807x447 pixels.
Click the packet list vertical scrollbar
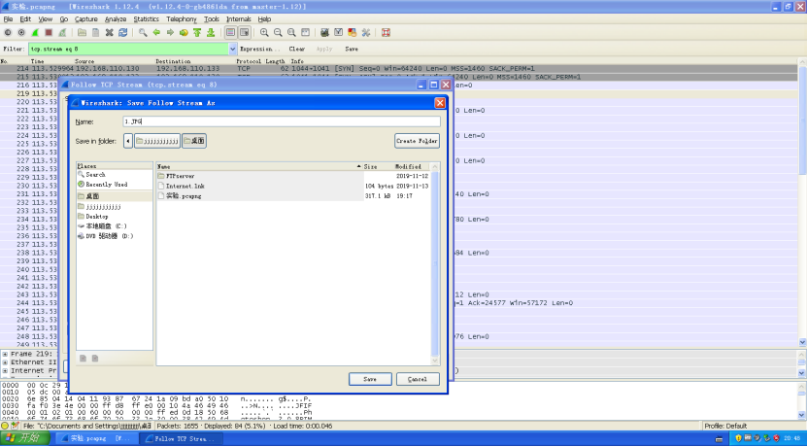[x=802, y=202]
